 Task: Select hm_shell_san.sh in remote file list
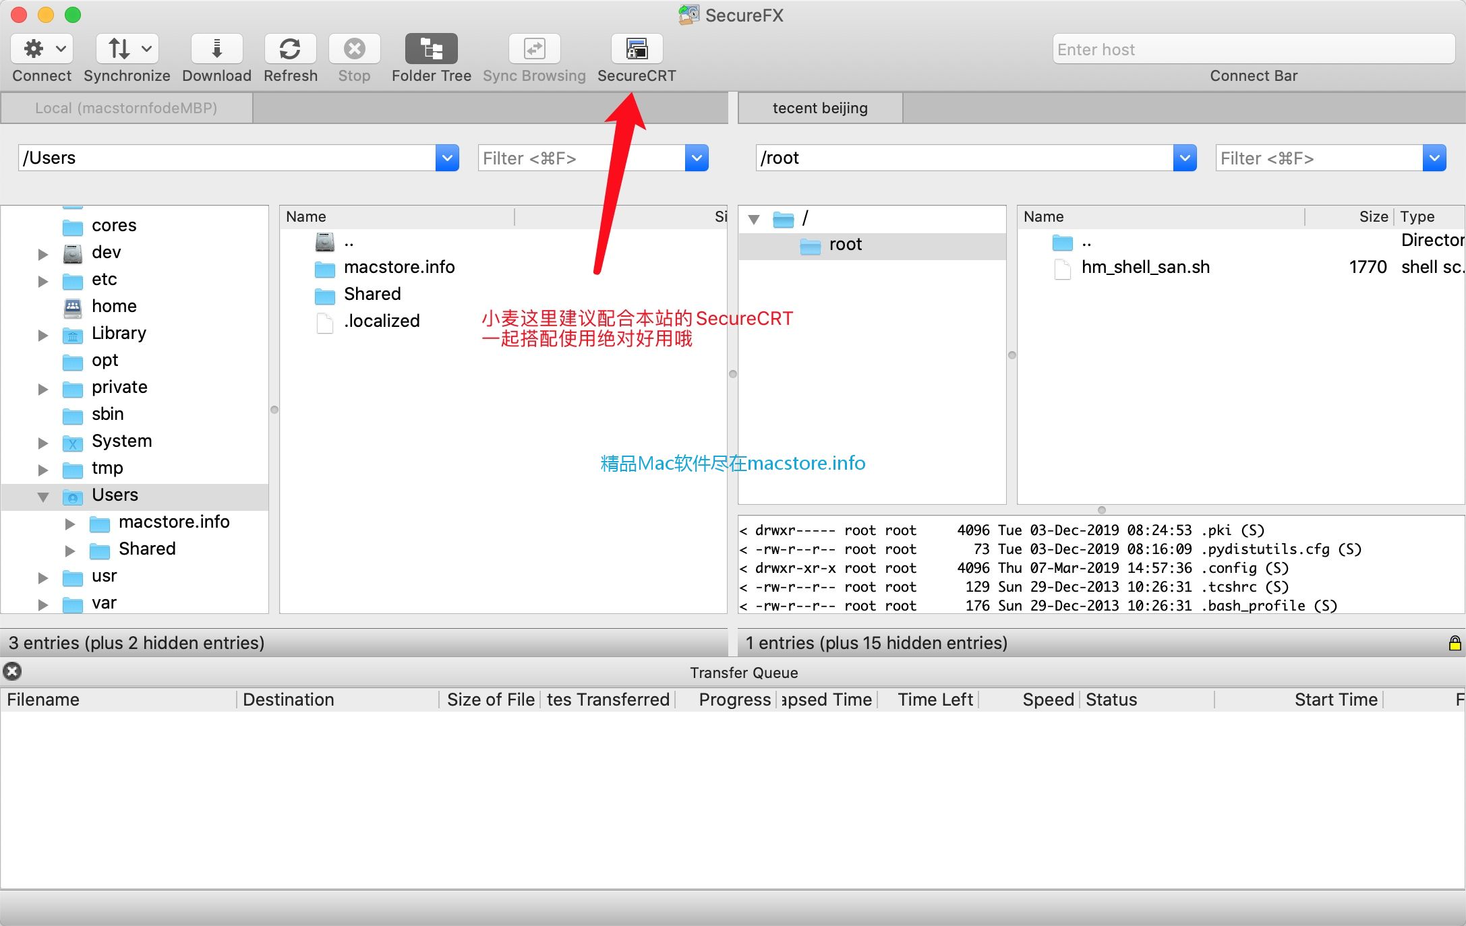pos(1241,268)
